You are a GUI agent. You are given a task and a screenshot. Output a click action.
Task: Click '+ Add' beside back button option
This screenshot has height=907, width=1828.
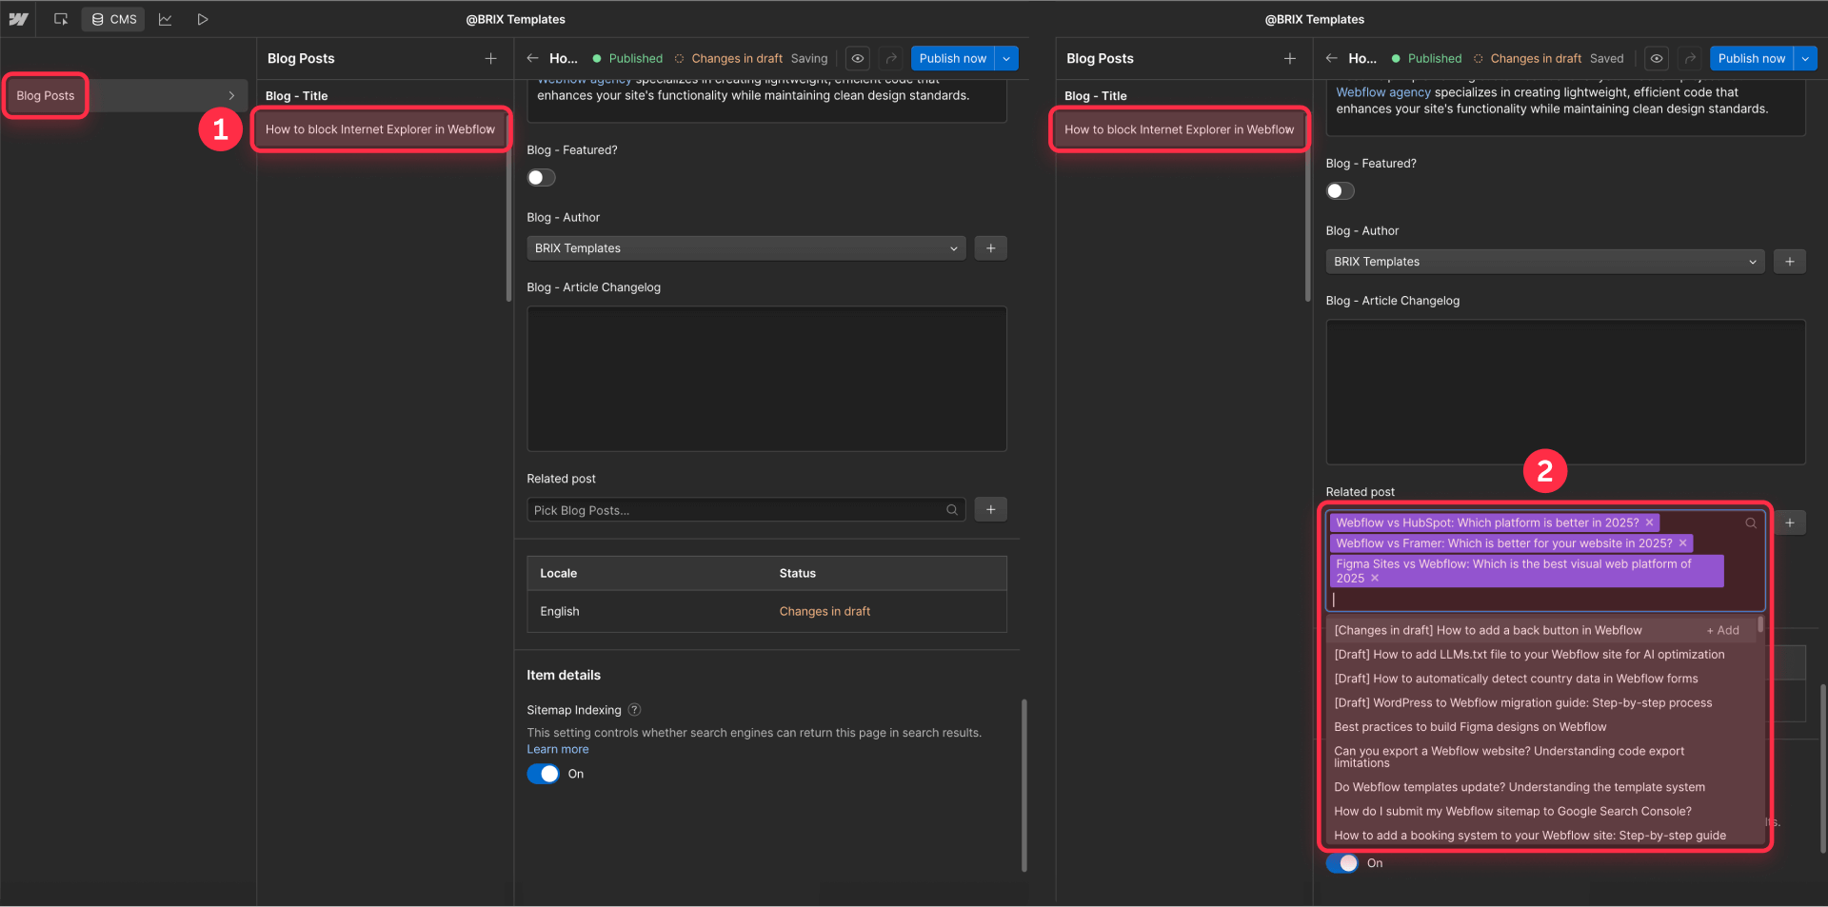[1722, 630]
